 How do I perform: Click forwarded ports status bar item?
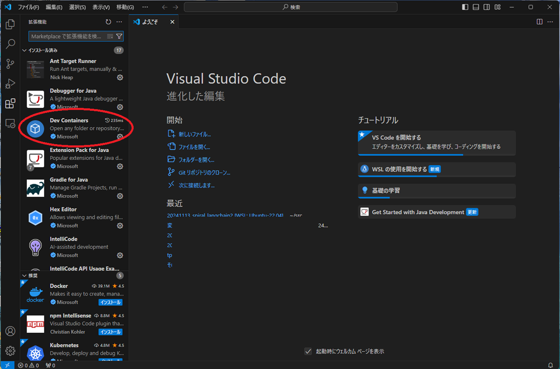point(50,365)
